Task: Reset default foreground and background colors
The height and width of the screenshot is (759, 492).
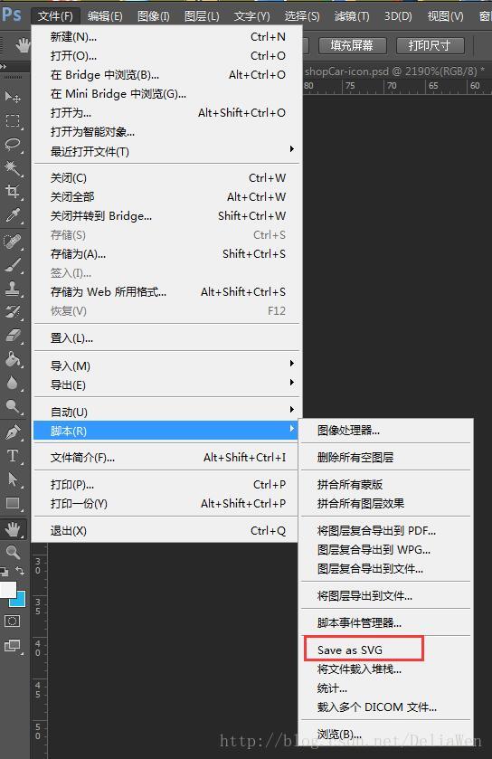Action: (x=5, y=572)
